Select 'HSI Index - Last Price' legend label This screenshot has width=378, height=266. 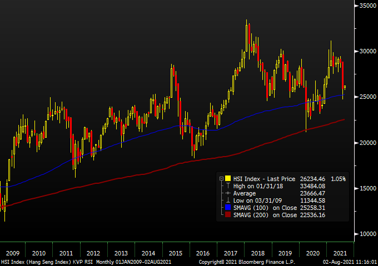(x=264, y=179)
